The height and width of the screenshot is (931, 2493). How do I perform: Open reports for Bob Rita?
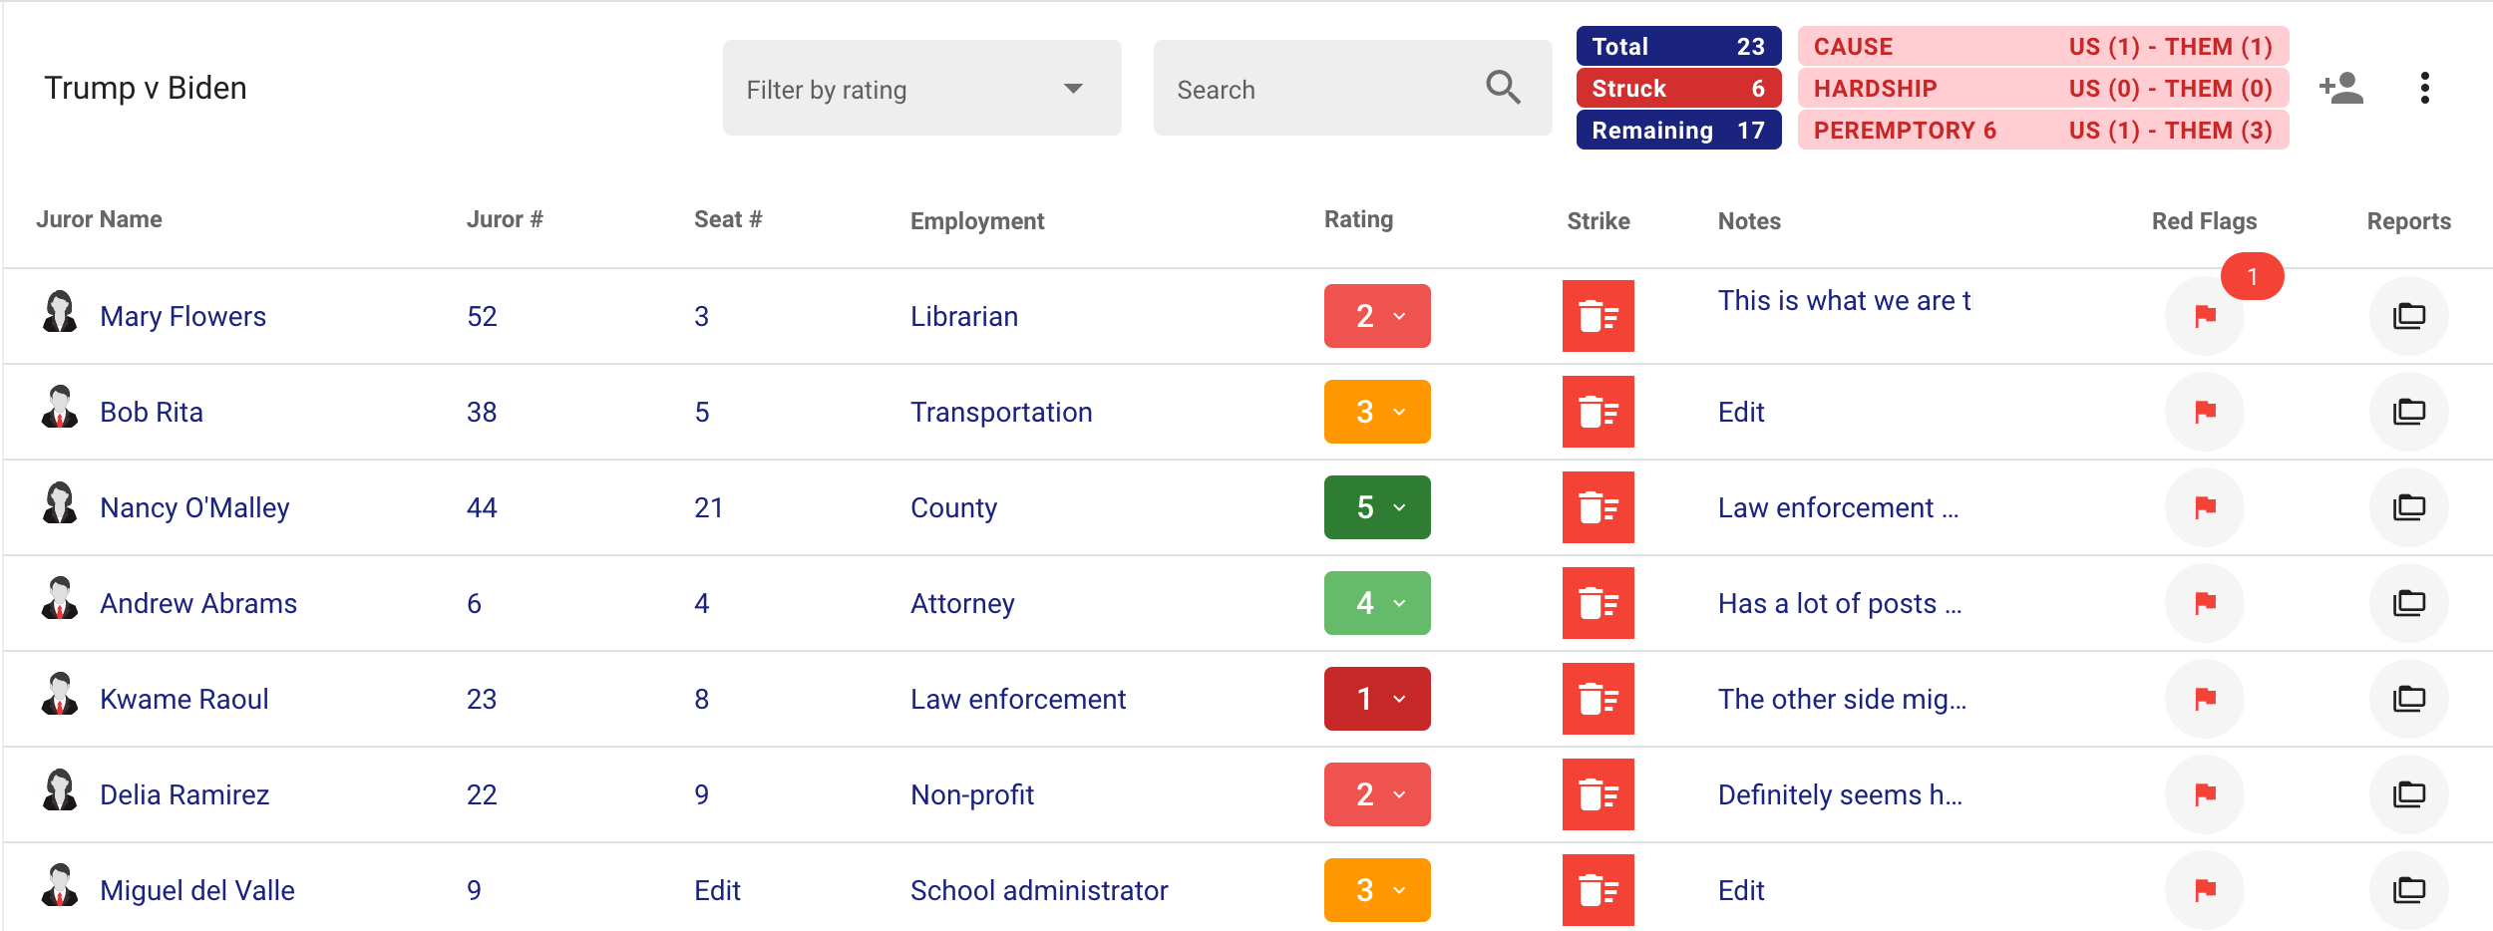[x=2408, y=412]
